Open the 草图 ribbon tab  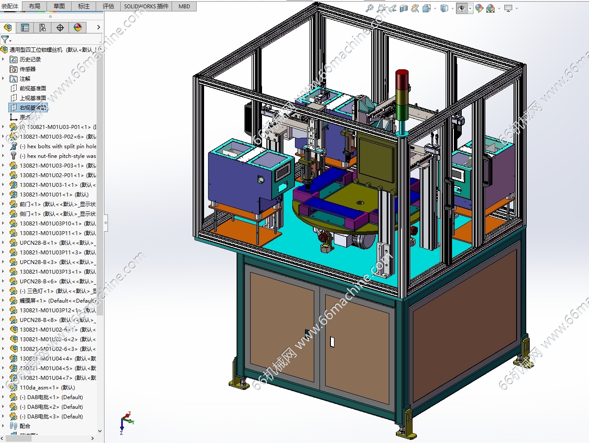tap(59, 6)
